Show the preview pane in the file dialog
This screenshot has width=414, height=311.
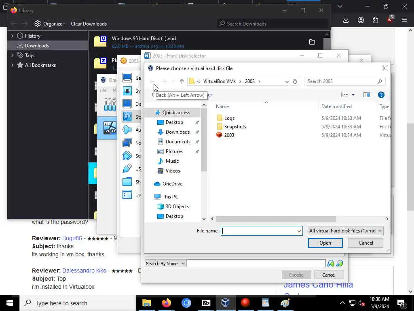pos(366,95)
